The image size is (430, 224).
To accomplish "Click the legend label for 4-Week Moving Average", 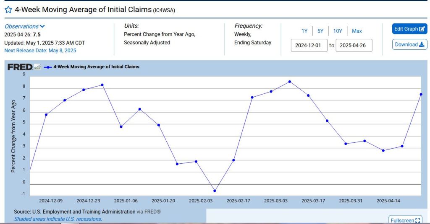I will coord(96,67).
